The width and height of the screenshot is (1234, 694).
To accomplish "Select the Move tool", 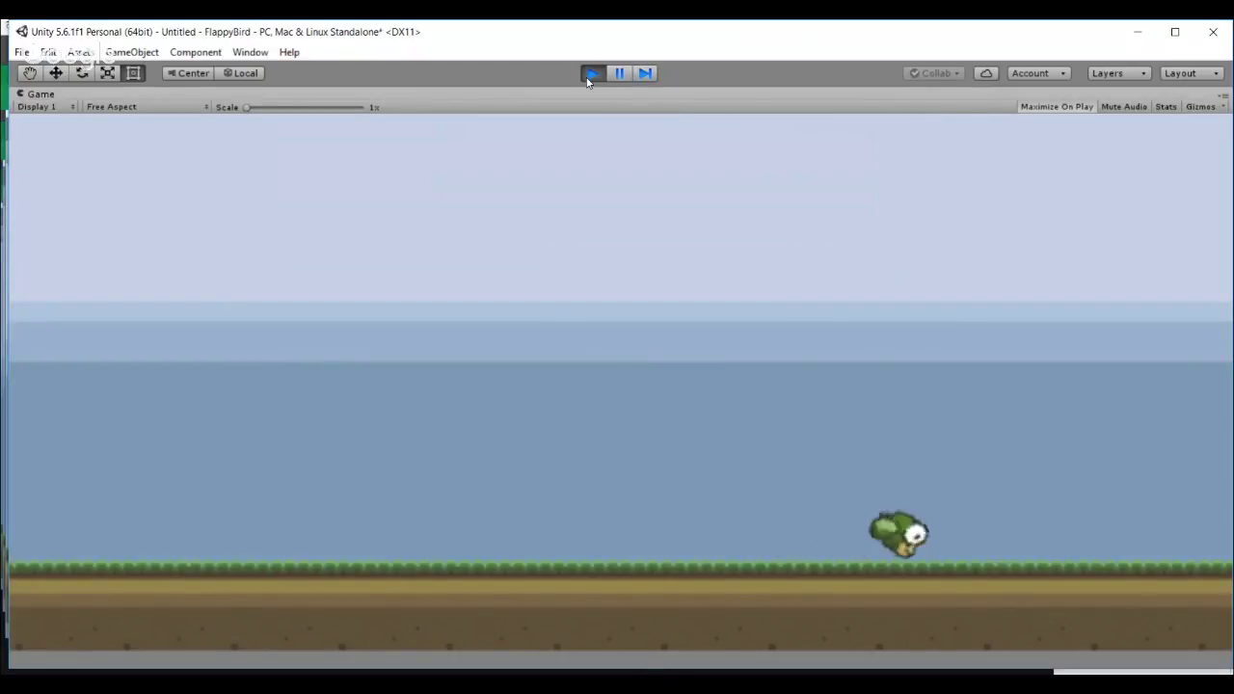I will (x=55, y=73).
